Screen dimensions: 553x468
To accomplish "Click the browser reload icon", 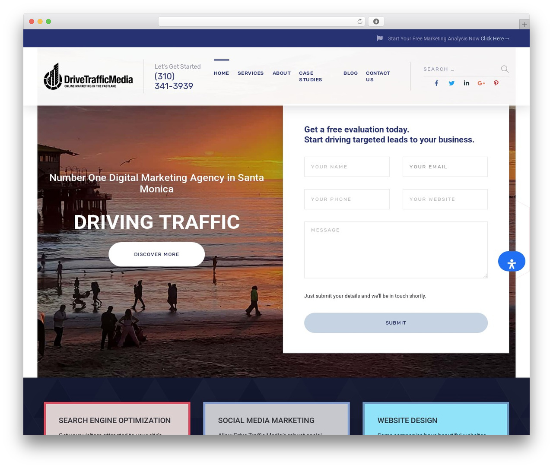I will click(x=360, y=22).
